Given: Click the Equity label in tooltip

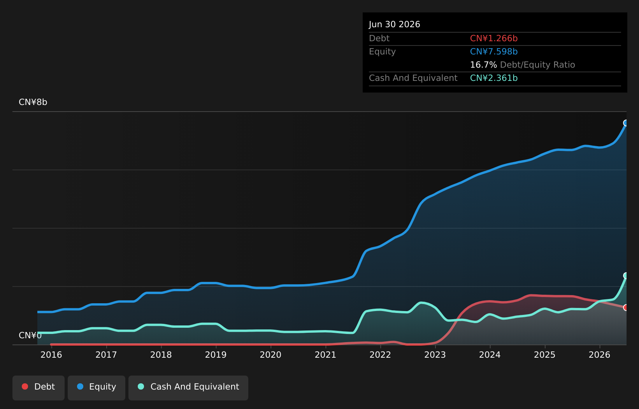Looking at the screenshot, I should (x=383, y=52).
